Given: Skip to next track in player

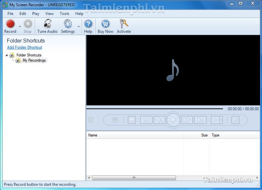Looking at the screenshot, I should (200, 120).
